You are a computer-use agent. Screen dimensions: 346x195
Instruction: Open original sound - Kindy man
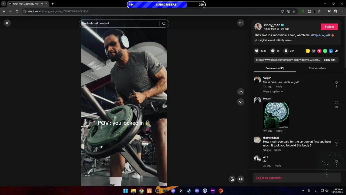[x=275, y=40]
